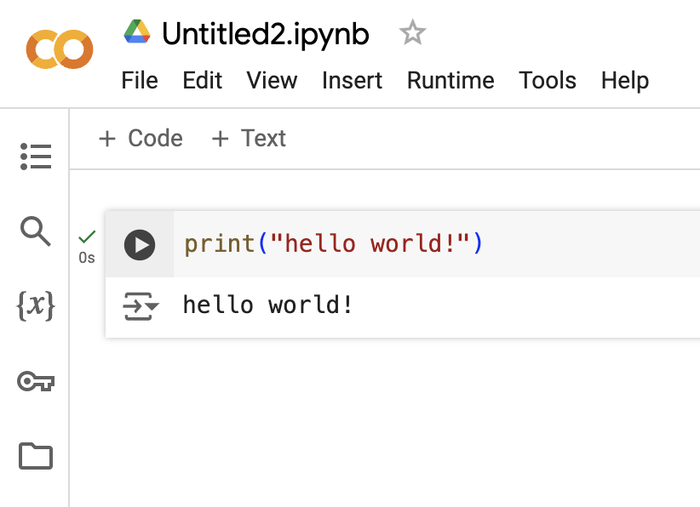Open the variable inspector panel
700x507 pixels.
(35, 306)
